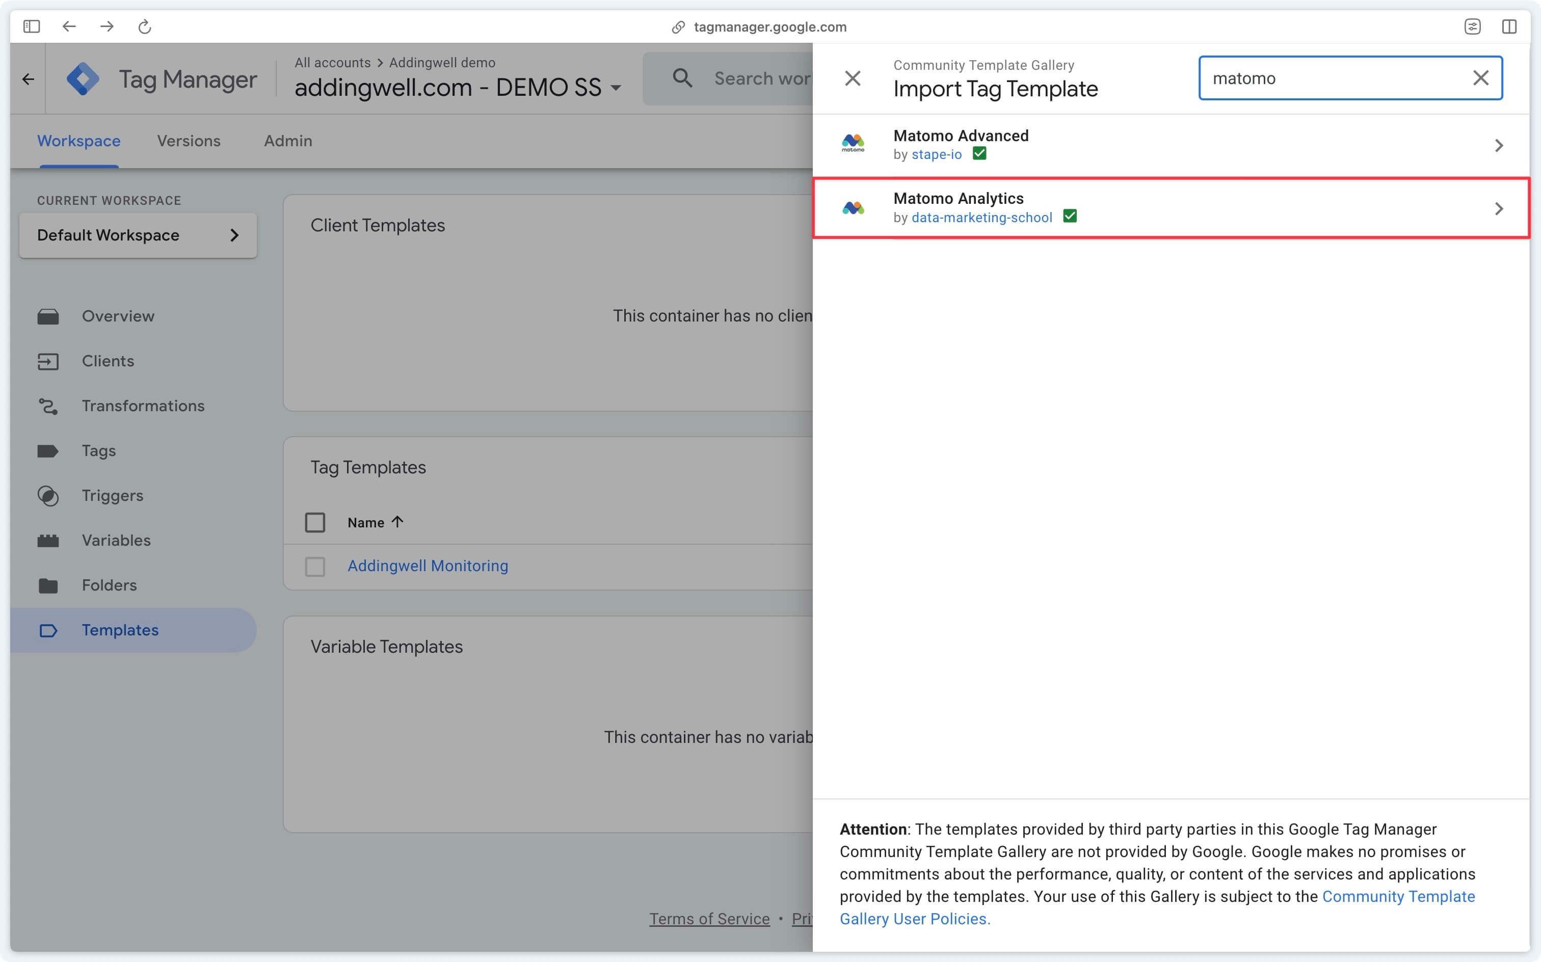Switch to the Workspace tab
This screenshot has width=1541, height=962.
[79, 141]
